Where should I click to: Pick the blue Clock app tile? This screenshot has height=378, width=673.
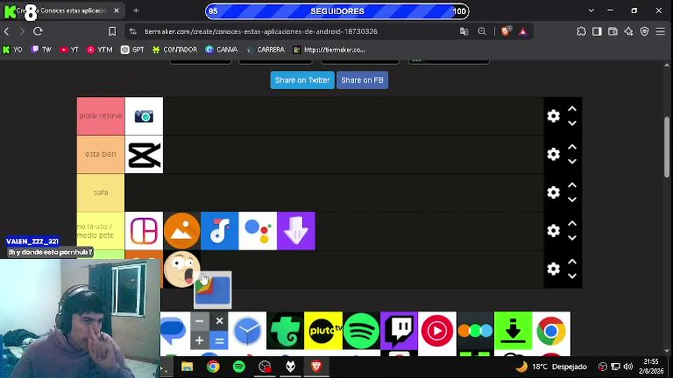[247, 331]
